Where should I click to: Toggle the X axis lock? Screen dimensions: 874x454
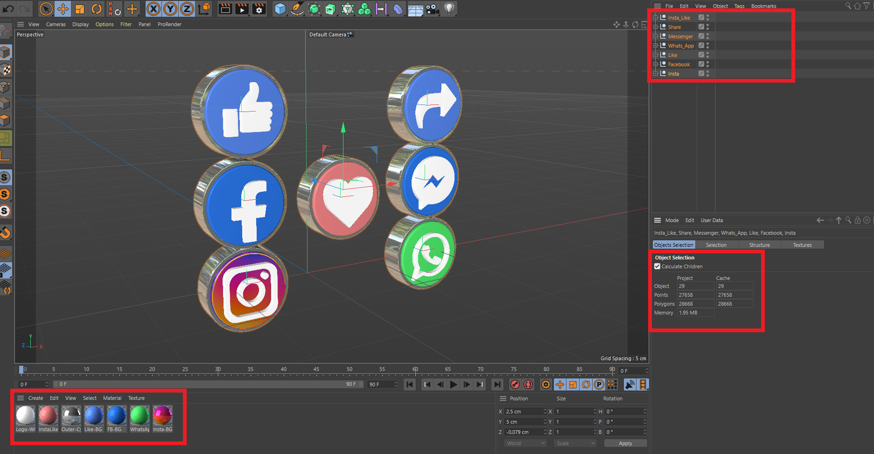pos(153,9)
